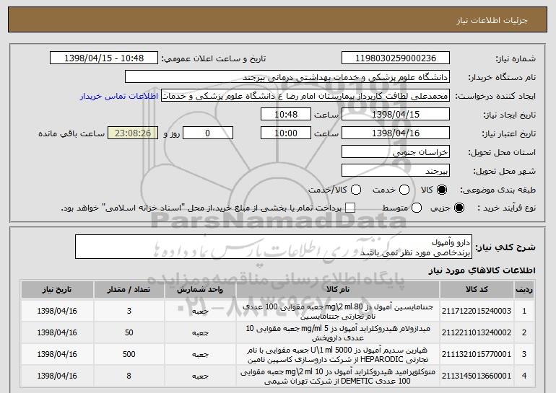Click the Midazolam hydrochloride product name
The height and width of the screenshot is (393, 556).
(x=338, y=333)
